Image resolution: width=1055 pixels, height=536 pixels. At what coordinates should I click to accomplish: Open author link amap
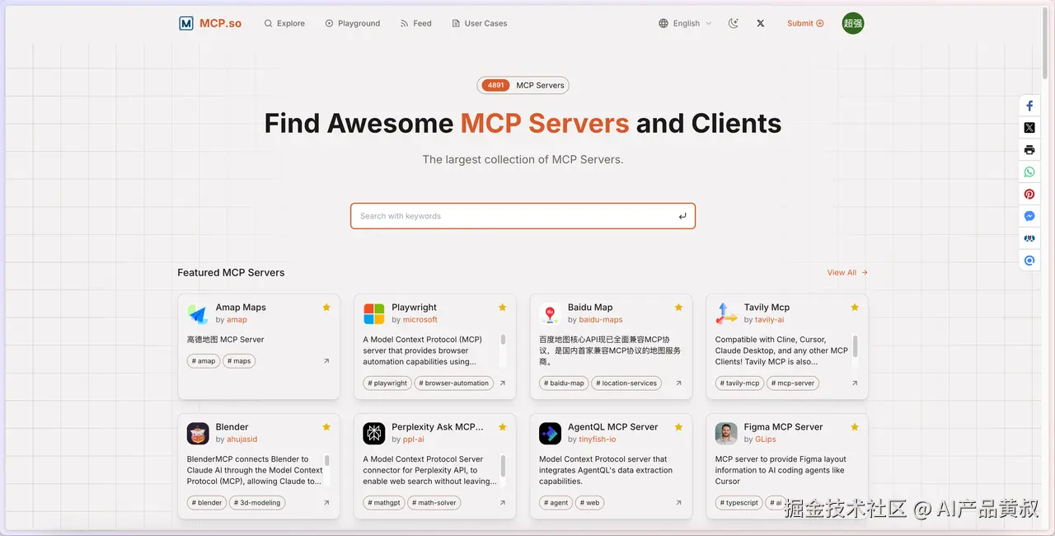237,319
